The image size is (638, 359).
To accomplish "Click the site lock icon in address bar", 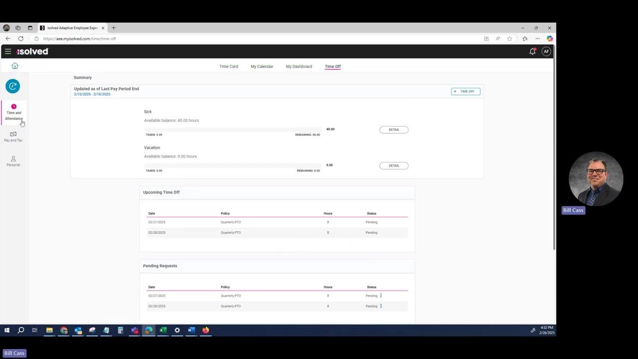I will click(36, 38).
